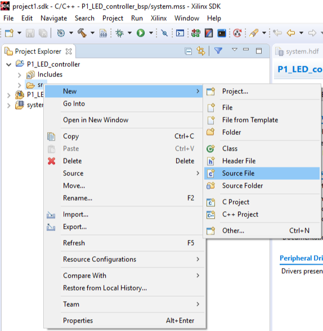Click the Build hammer icon

tap(82, 33)
